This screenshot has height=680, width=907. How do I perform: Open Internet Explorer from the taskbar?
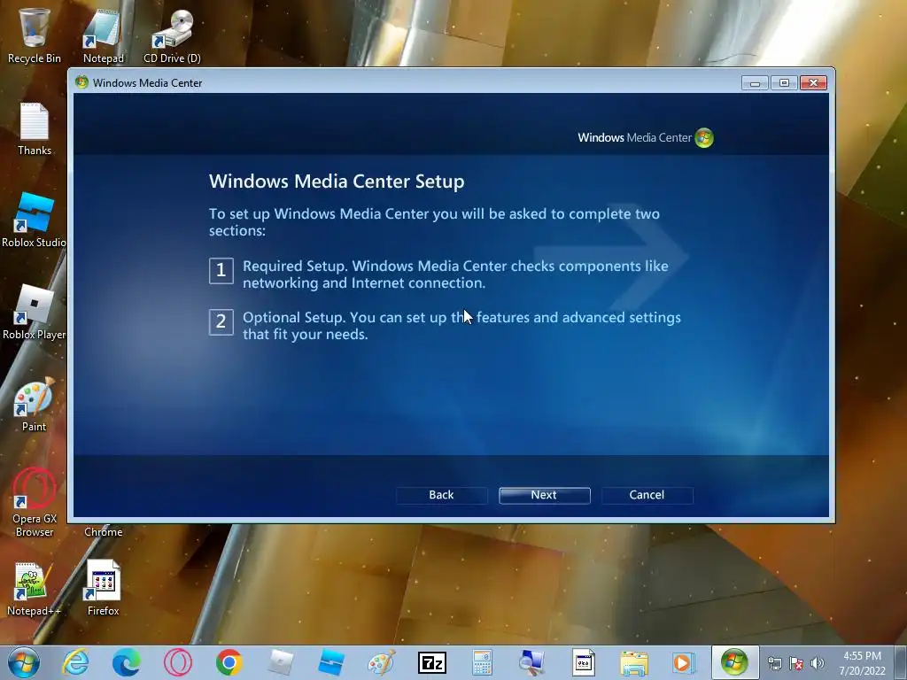click(x=76, y=662)
